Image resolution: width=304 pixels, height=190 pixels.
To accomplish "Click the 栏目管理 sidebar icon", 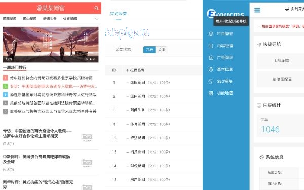I will [211, 34].
